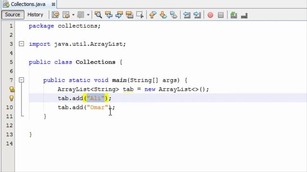Click the selected string "Ali"

(96, 98)
